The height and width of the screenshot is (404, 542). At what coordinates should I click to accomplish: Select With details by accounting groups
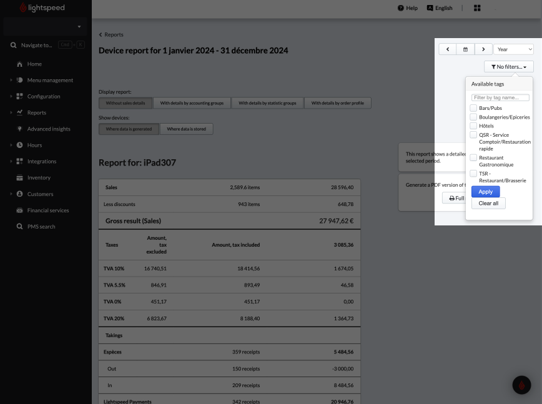coord(192,103)
